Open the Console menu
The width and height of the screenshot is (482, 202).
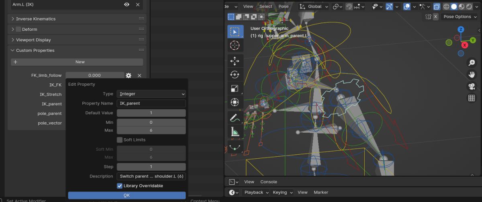pyautogui.click(x=269, y=182)
